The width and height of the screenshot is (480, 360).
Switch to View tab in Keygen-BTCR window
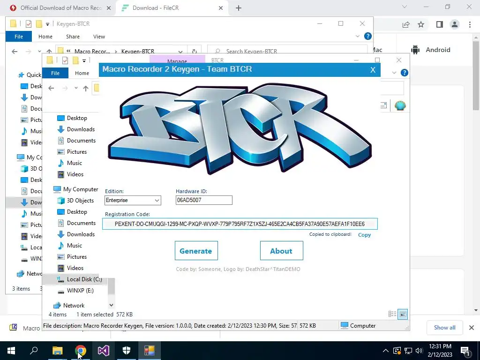[x=99, y=37]
